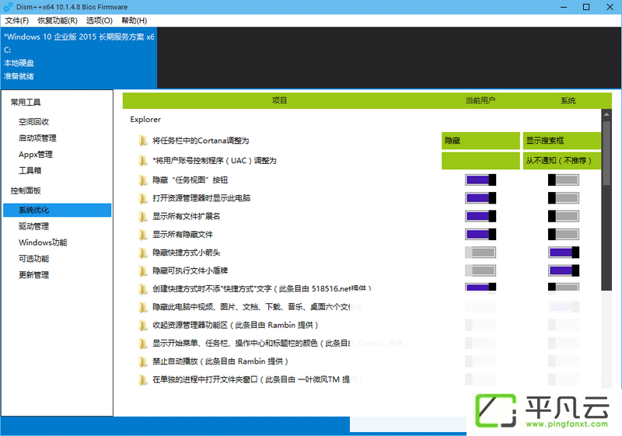Click the Explorer section label
This screenshot has height=436, width=622.
point(145,120)
